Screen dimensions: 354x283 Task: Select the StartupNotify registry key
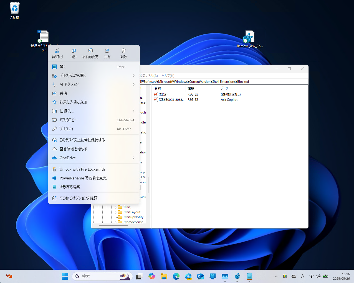coord(133,217)
